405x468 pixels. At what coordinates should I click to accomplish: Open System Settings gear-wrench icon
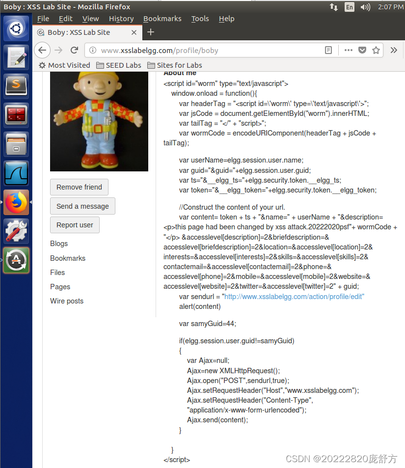16,231
